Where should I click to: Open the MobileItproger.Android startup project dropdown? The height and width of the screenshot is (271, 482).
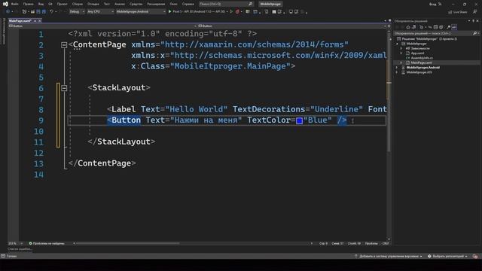coord(141,12)
